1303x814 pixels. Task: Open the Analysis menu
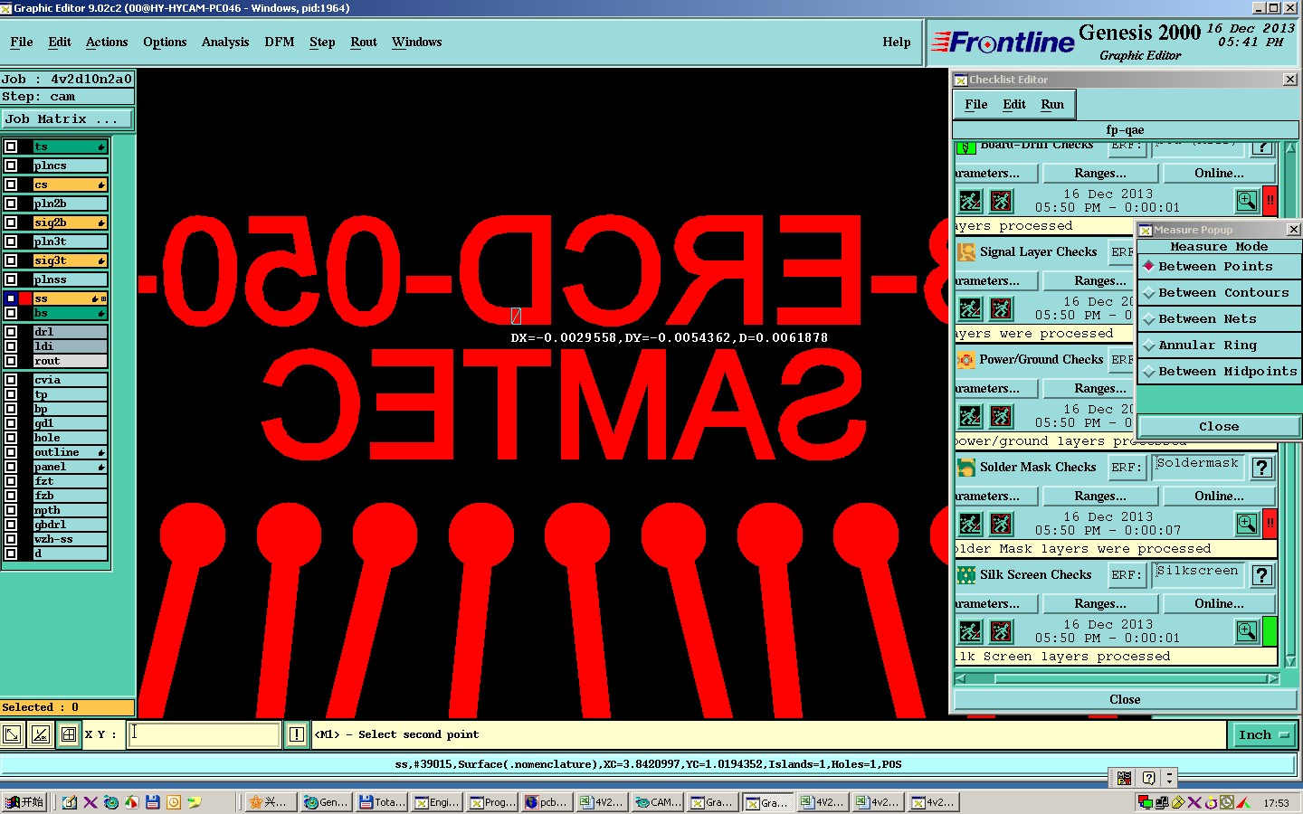225,43
